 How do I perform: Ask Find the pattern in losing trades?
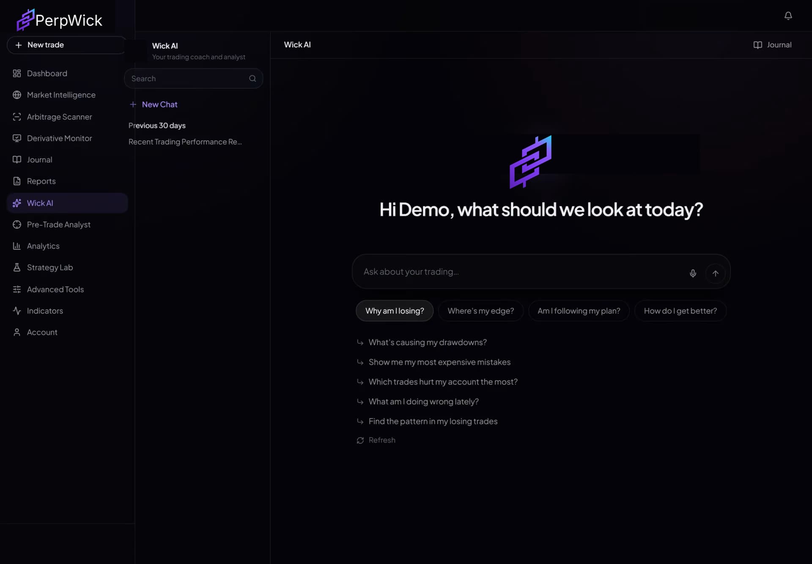coord(427,422)
